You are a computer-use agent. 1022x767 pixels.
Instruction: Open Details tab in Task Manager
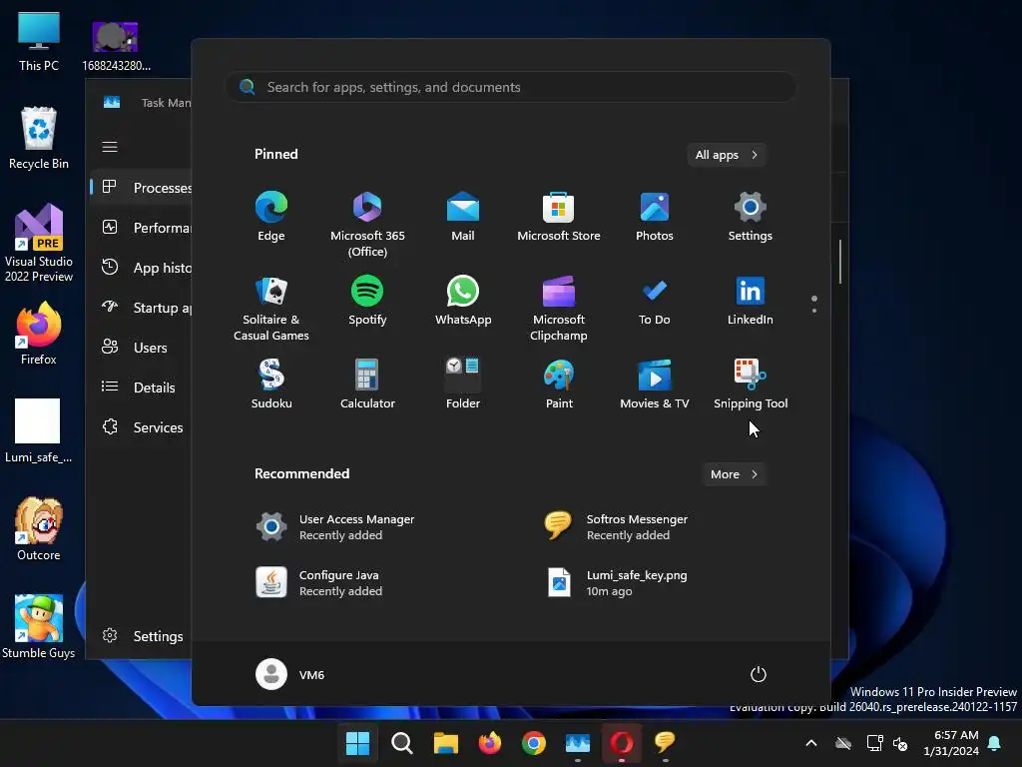pyautogui.click(x=142, y=387)
